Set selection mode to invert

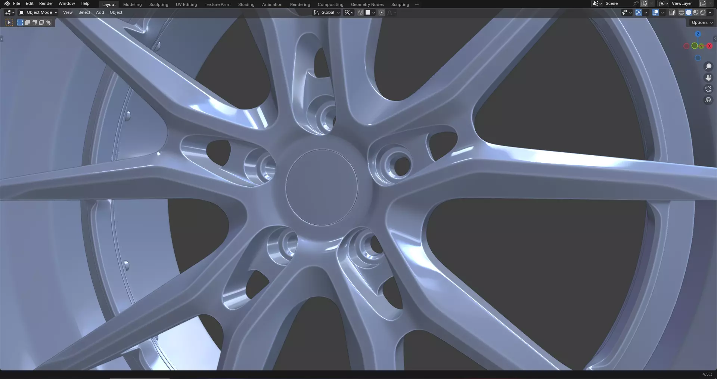[x=41, y=22]
